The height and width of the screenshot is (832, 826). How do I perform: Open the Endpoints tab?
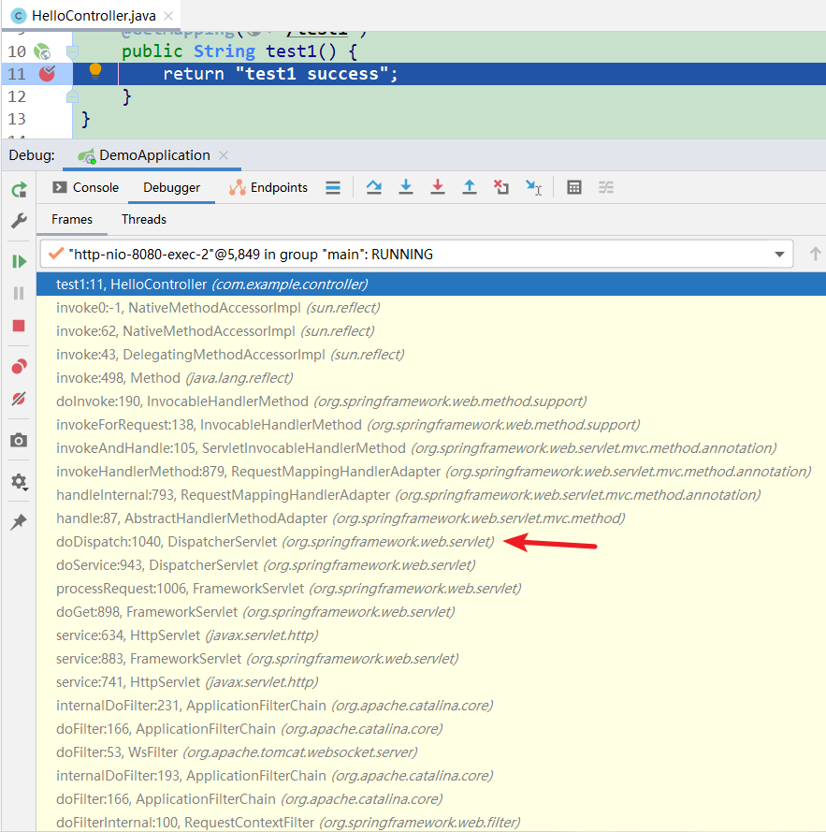268,188
